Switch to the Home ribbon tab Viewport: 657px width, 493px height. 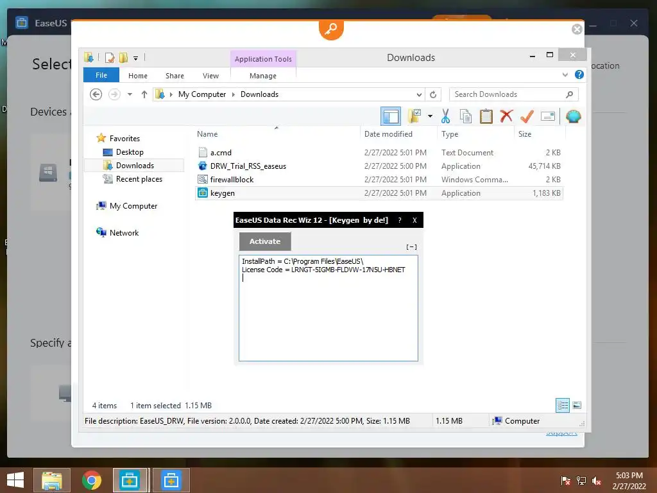point(138,76)
